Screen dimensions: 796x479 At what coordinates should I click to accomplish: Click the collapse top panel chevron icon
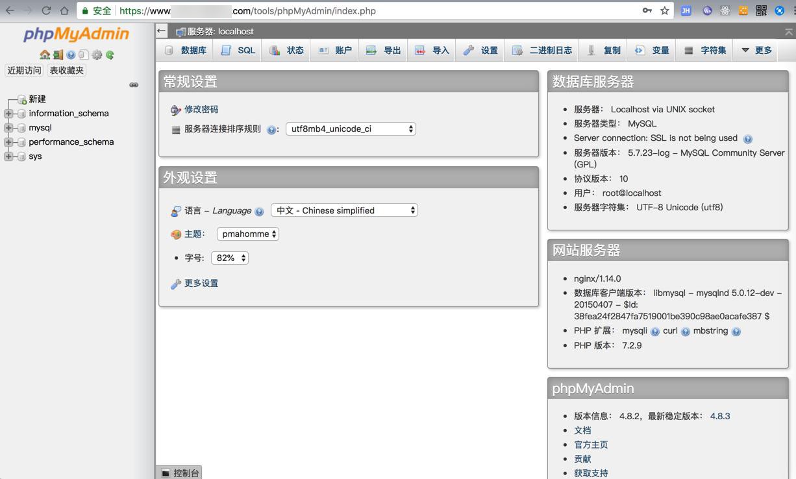[789, 31]
